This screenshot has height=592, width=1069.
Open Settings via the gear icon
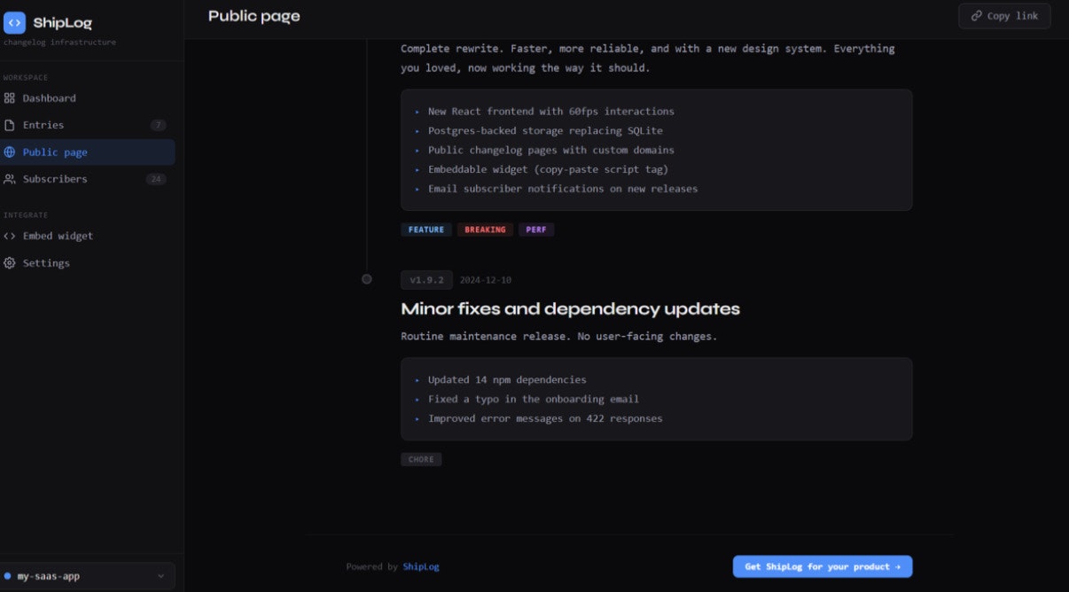pos(10,262)
